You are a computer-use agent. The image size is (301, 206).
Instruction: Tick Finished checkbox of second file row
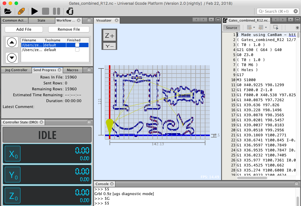pos(77,50)
